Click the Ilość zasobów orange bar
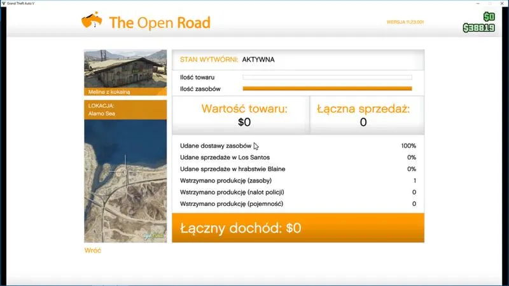The image size is (509, 286). (x=327, y=88)
